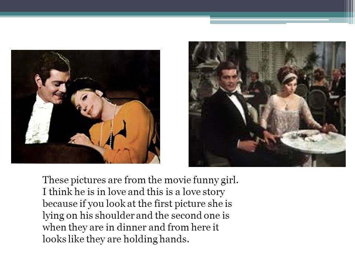Click the dark header bar at the top
Viewport: 355px width, 266px height.
click(x=172, y=6)
